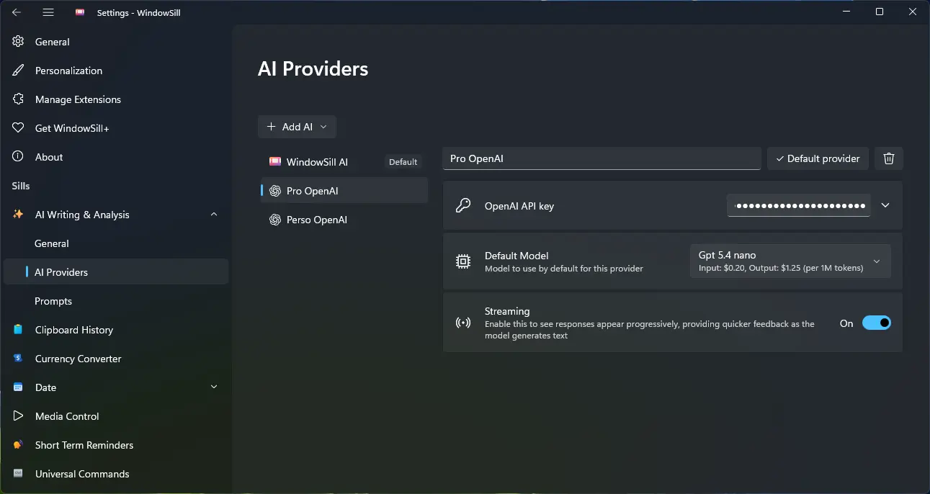The width and height of the screenshot is (930, 494).
Task: Open Manage Extensions page
Action: coord(116,99)
